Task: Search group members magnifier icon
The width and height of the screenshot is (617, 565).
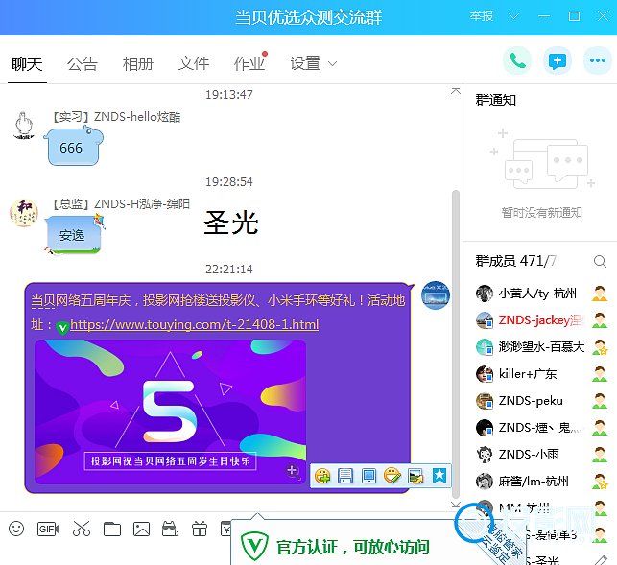Action: click(x=600, y=261)
